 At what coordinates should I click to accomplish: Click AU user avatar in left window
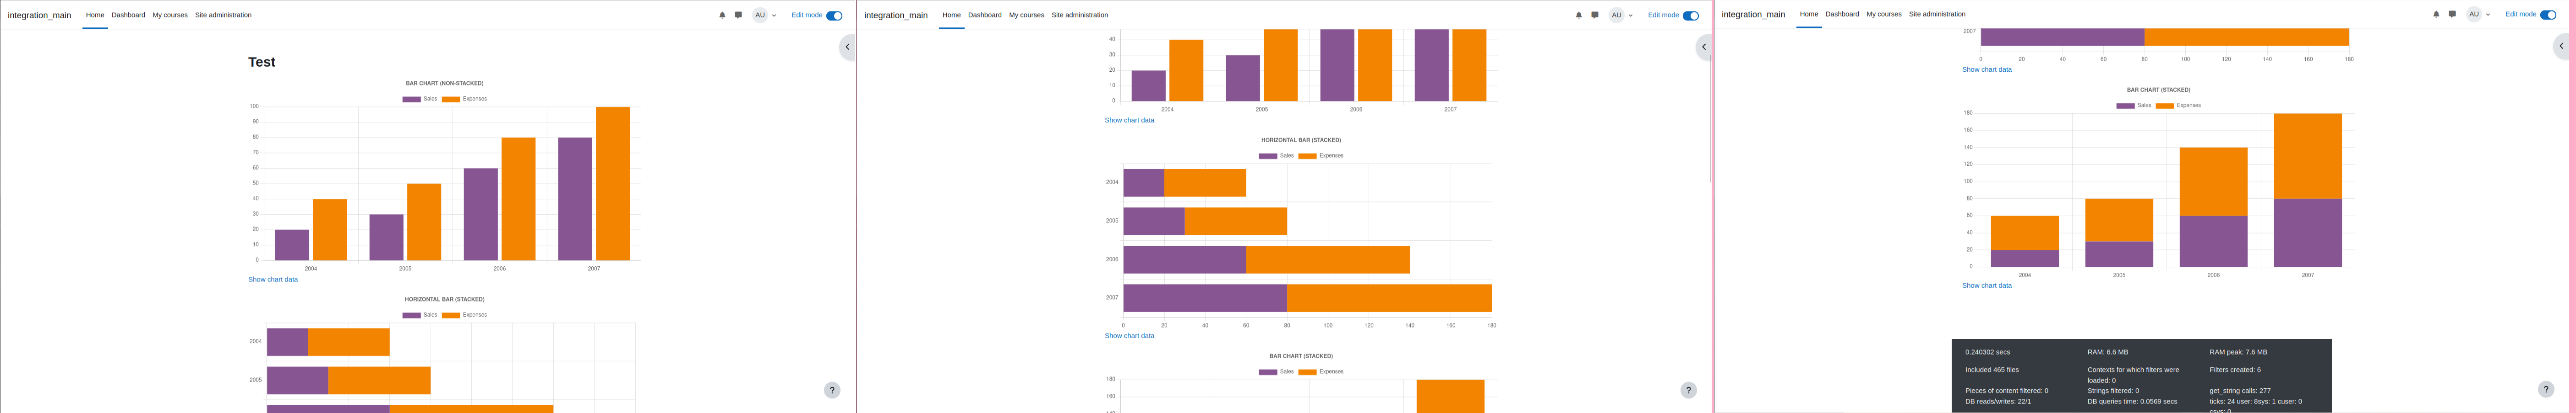[x=760, y=15]
